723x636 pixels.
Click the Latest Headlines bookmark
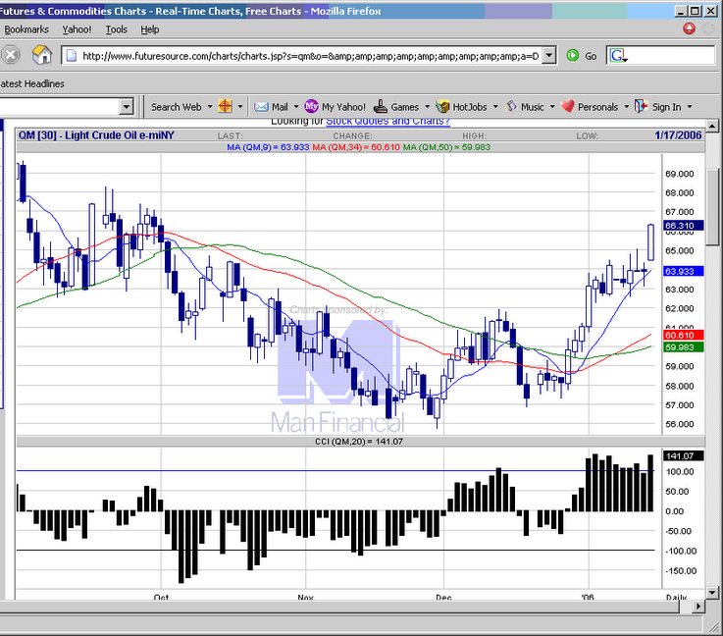point(31,84)
